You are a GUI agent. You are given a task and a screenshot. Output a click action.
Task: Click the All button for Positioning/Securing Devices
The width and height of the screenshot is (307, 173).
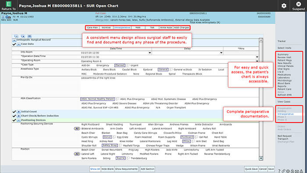point(77,129)
